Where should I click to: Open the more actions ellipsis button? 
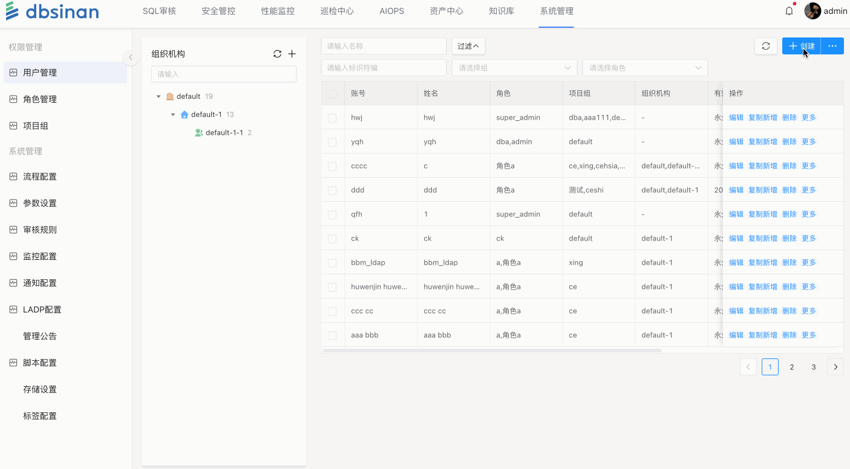pyautogui.click(x=832, y=46)
